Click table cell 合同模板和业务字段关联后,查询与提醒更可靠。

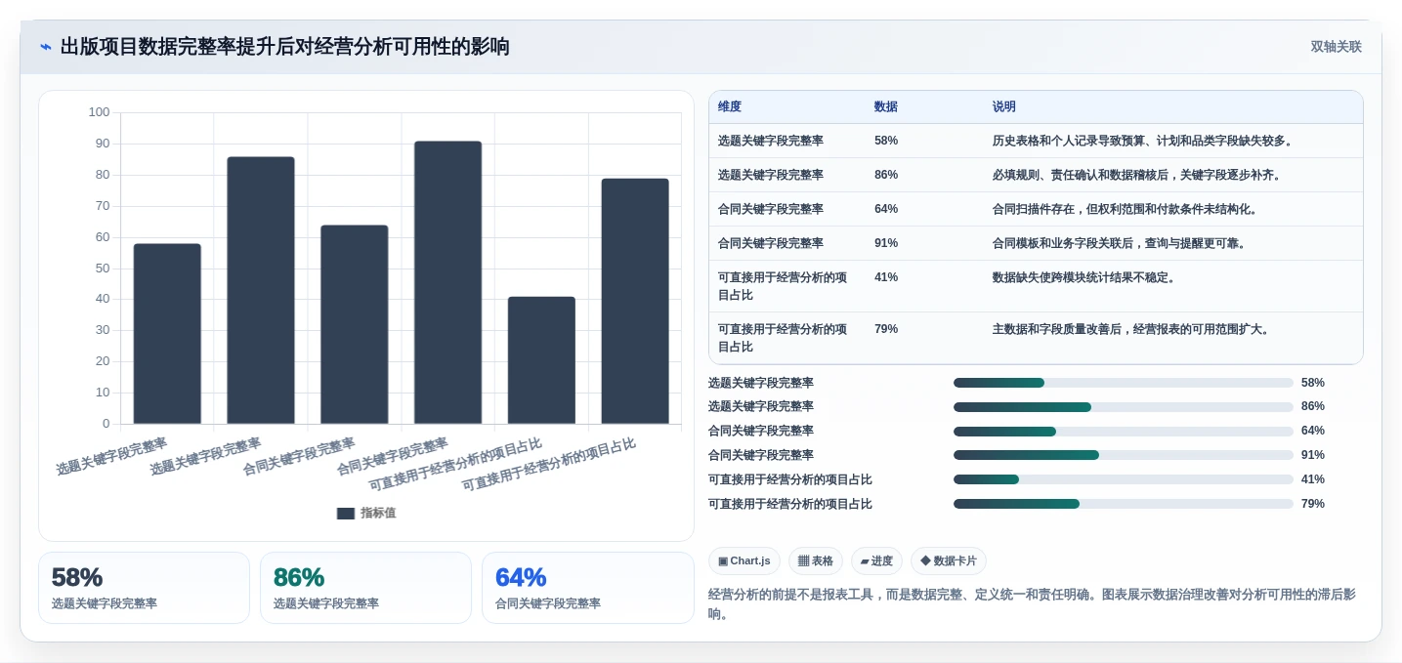click(x=1122, y=243)
